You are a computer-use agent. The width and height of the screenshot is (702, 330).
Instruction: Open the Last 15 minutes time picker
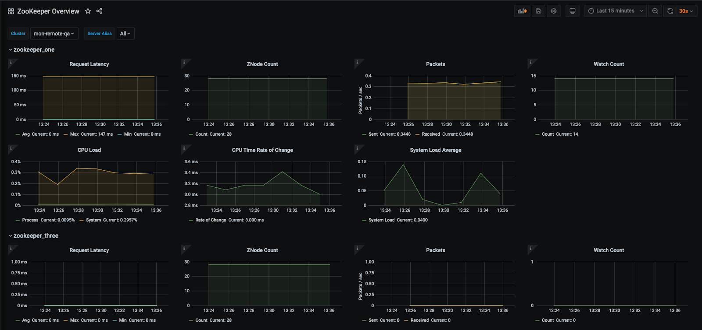[616, 11]
